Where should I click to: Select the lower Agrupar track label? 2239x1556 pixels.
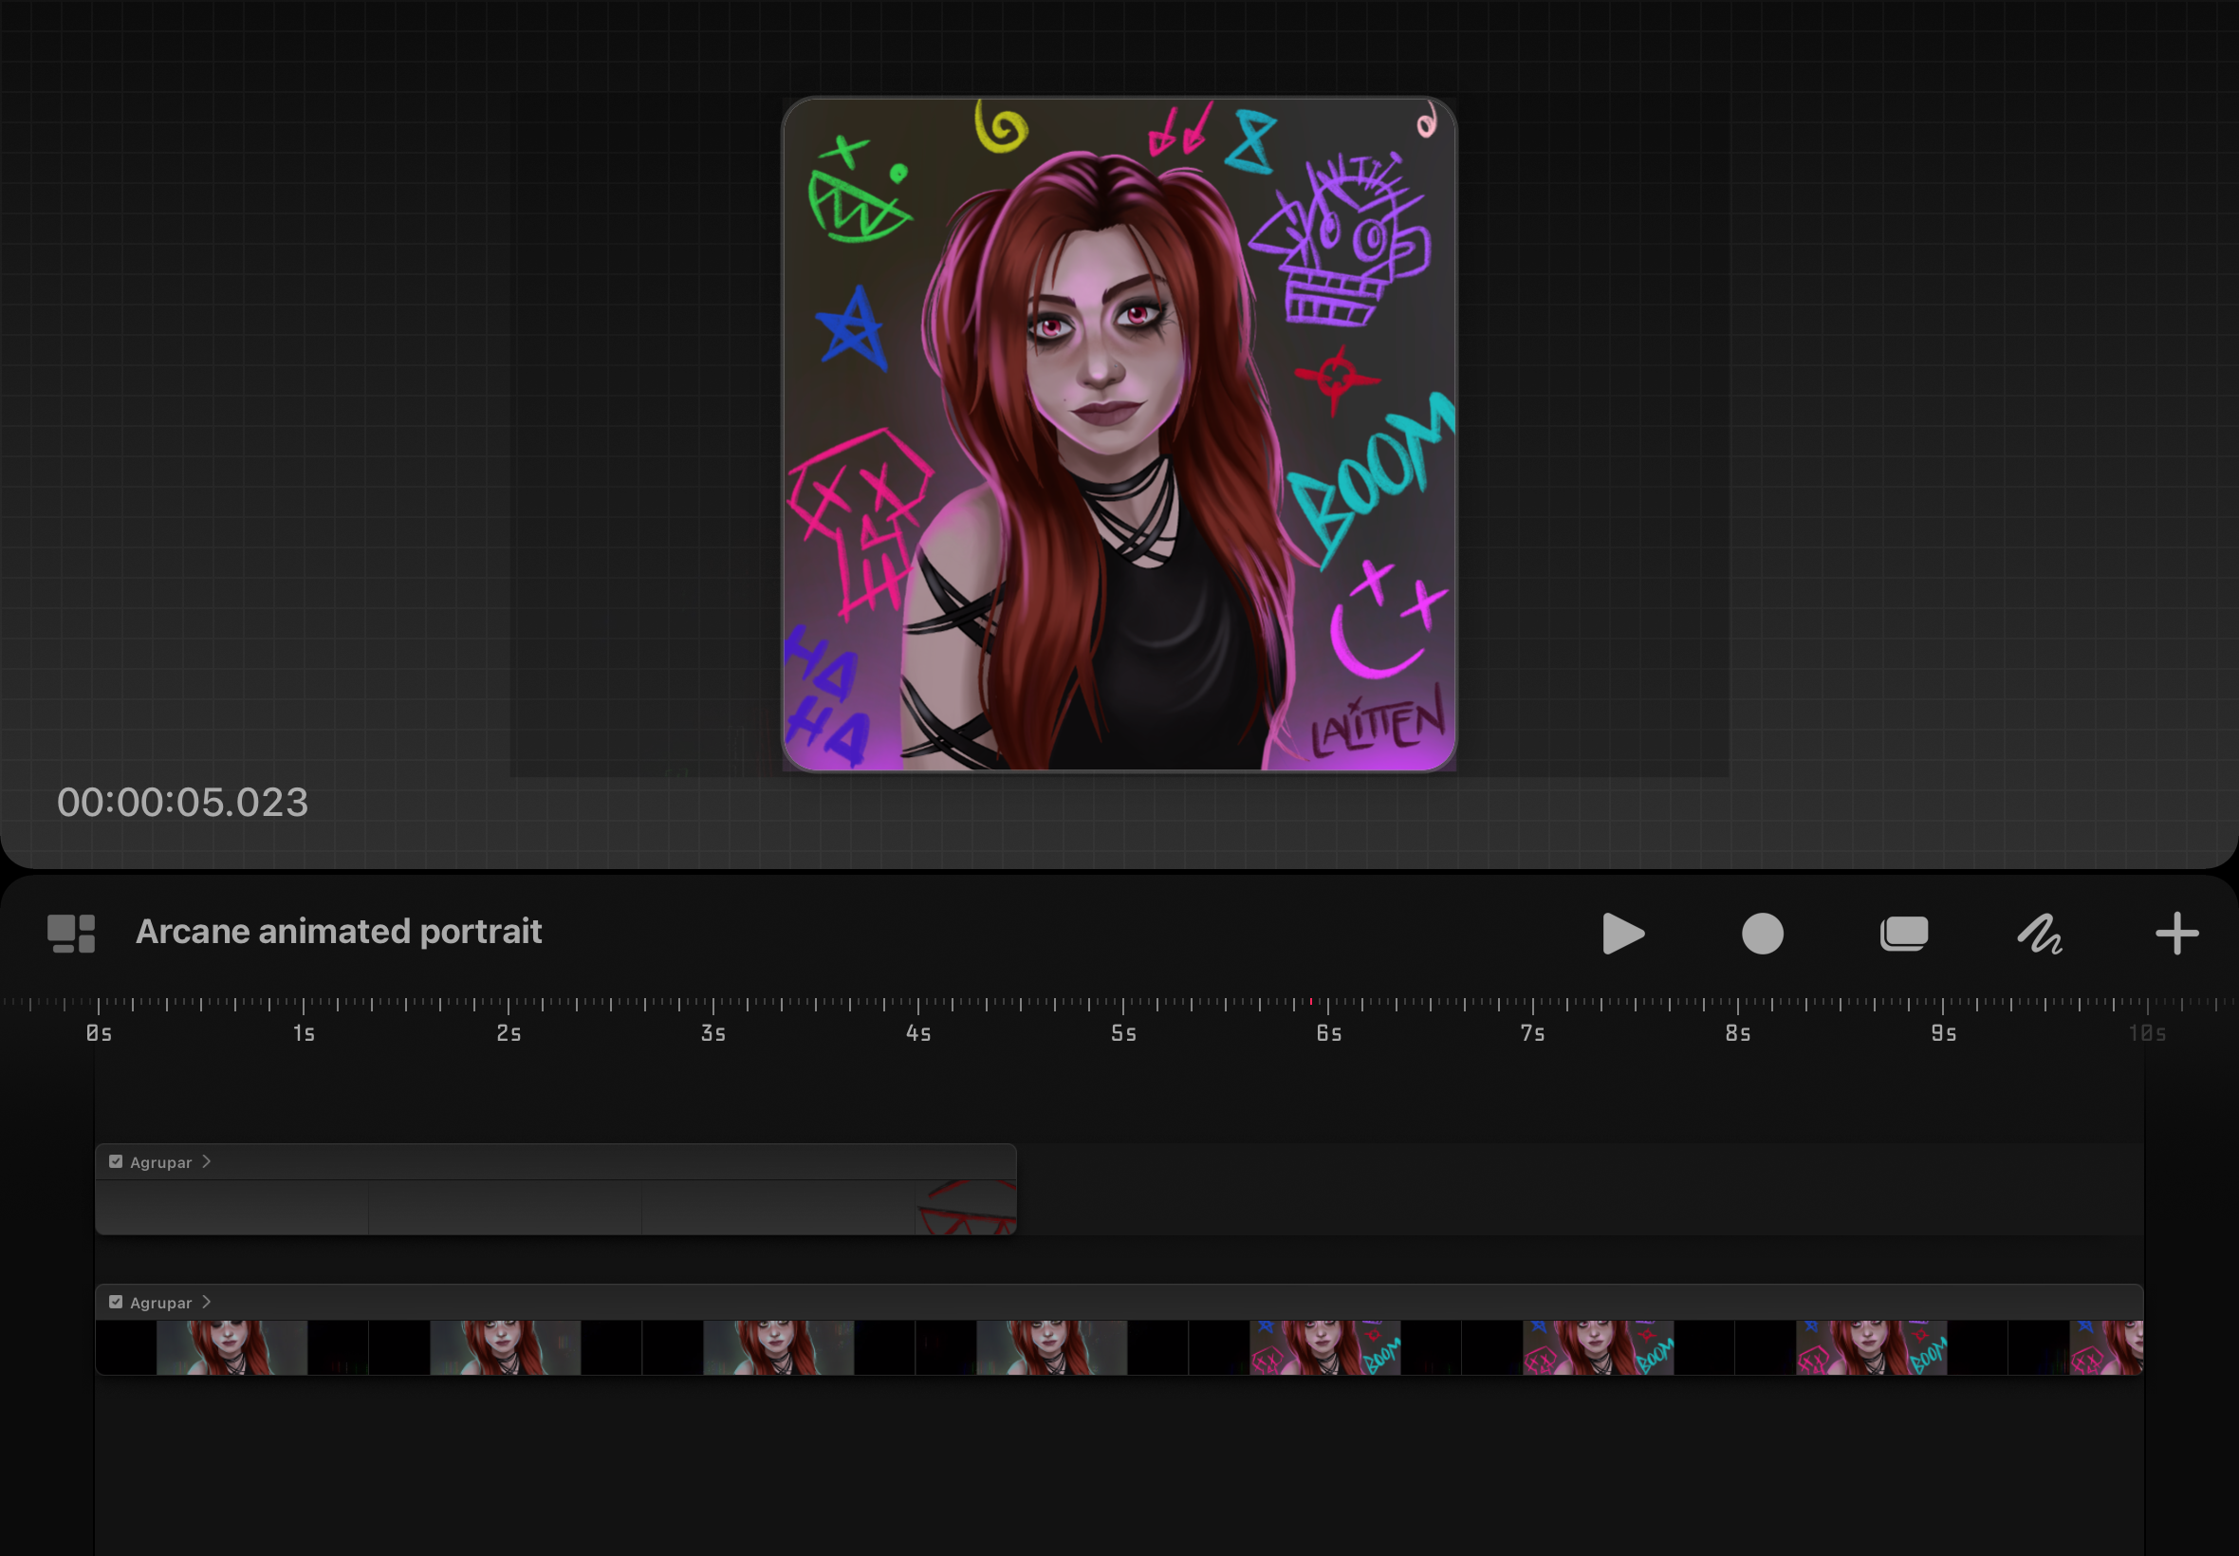coord(161,1303)
